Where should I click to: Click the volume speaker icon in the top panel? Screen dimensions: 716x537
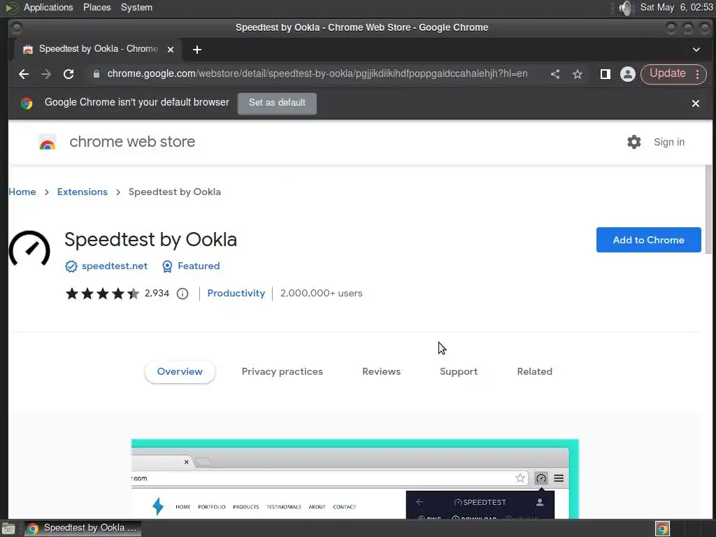(x=626, y=8)
